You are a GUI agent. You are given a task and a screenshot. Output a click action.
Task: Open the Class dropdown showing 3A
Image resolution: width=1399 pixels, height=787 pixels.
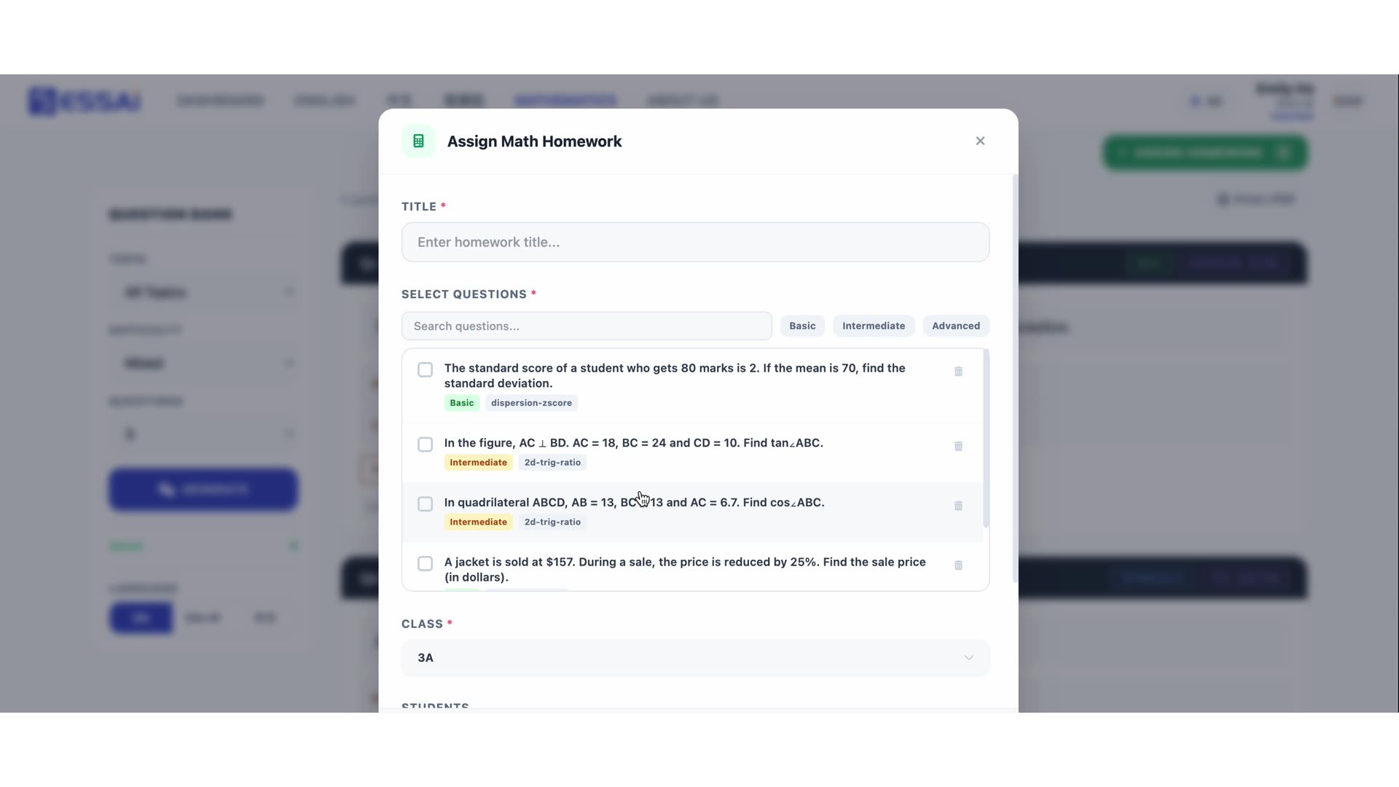[x=695, y=658]
